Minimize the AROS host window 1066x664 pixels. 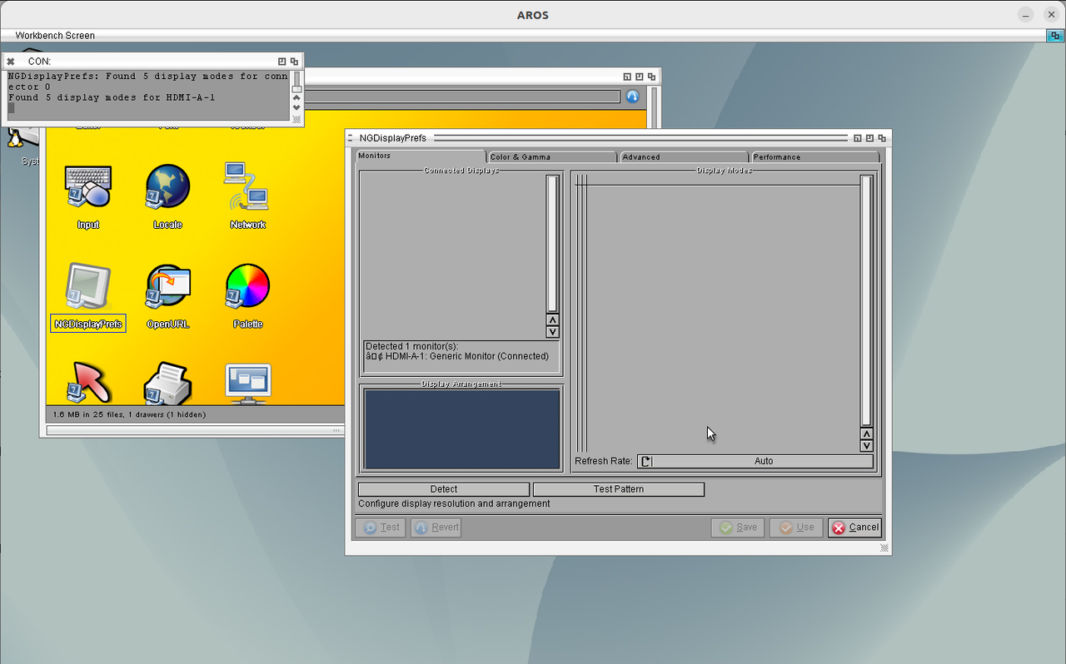click(1026, 14)
